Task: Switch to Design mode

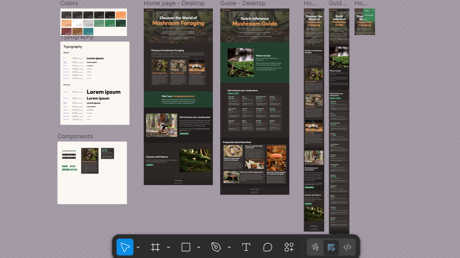Action: click(x=331, y=247)
